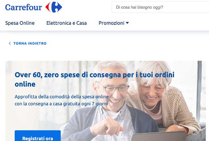Click the laptop shown in the banner
Screen dimensions: 209x141
(159, 136)
